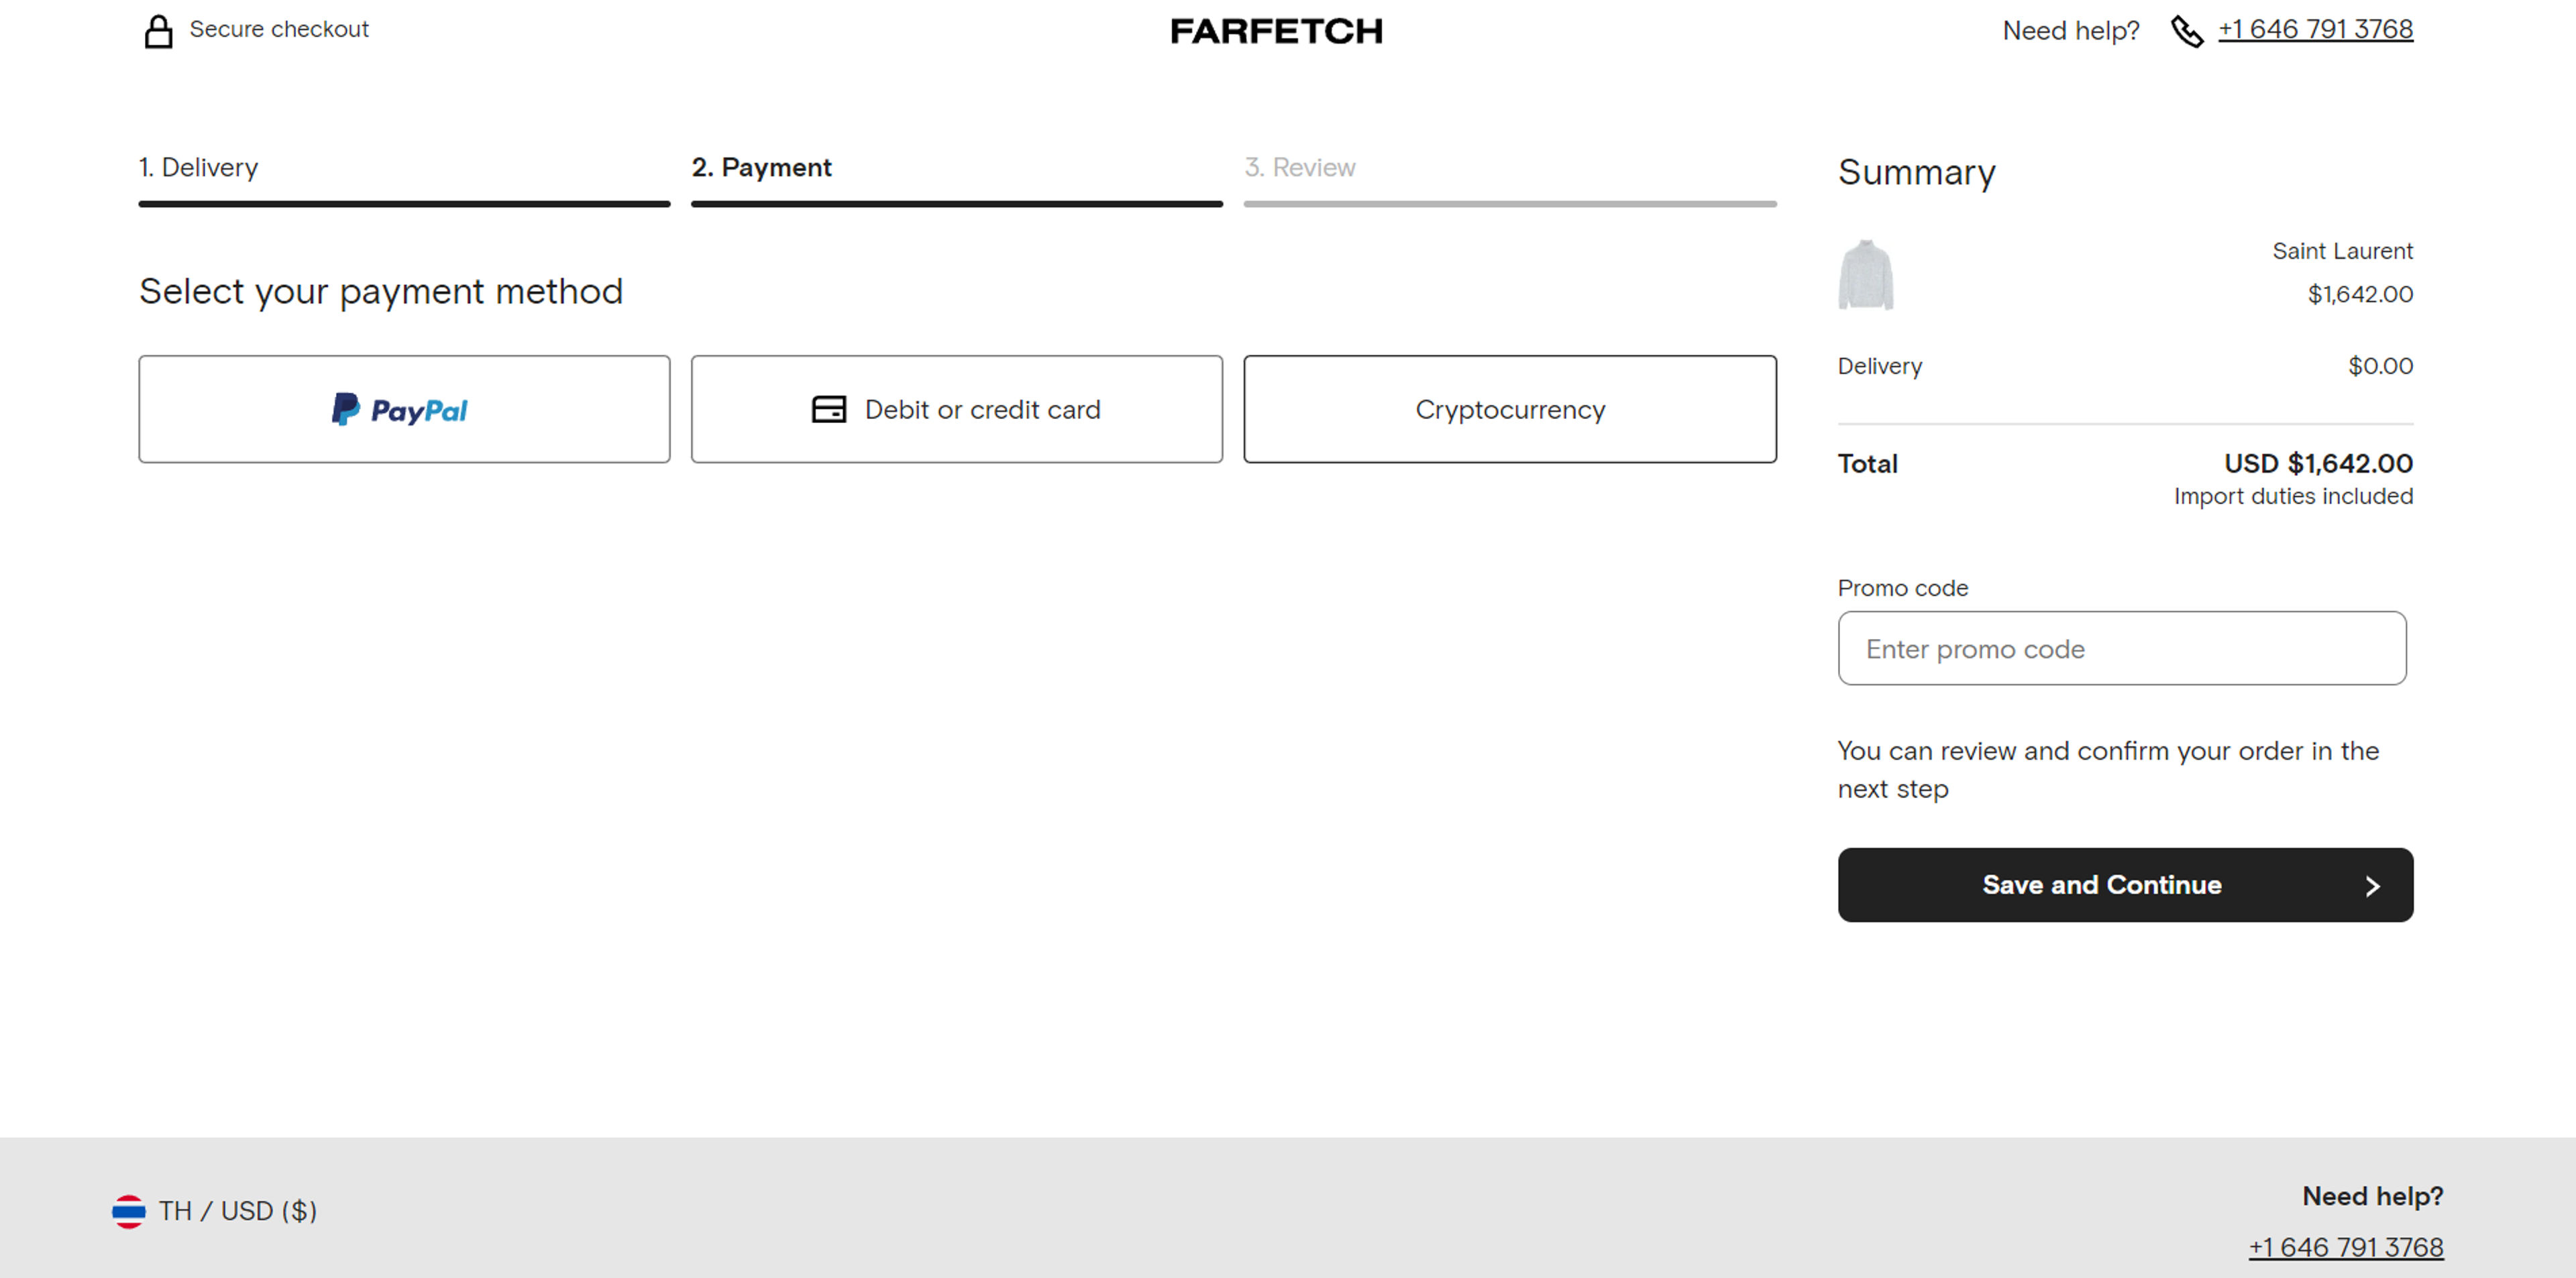The width and height of the screenshot is (2576, 1278).
Task: Click the secure checkout lock icon
Action: (x=158, y=31)
